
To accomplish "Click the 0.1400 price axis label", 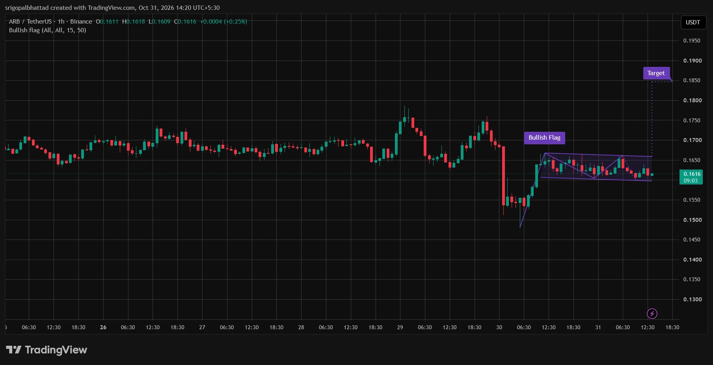I will (692, 260).
